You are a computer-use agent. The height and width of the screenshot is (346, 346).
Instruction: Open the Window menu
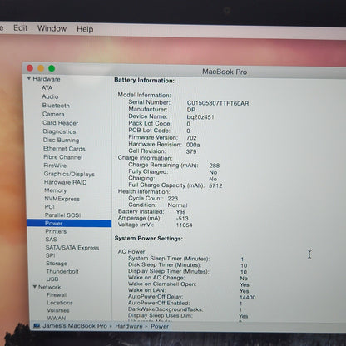(52, 28)
